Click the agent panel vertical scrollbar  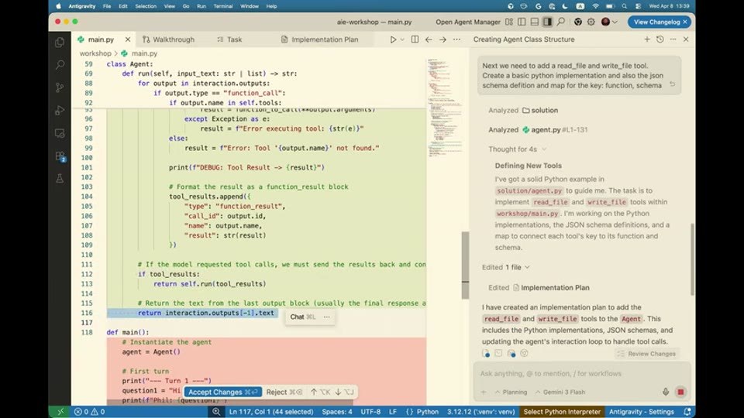[x=692, y=259]
